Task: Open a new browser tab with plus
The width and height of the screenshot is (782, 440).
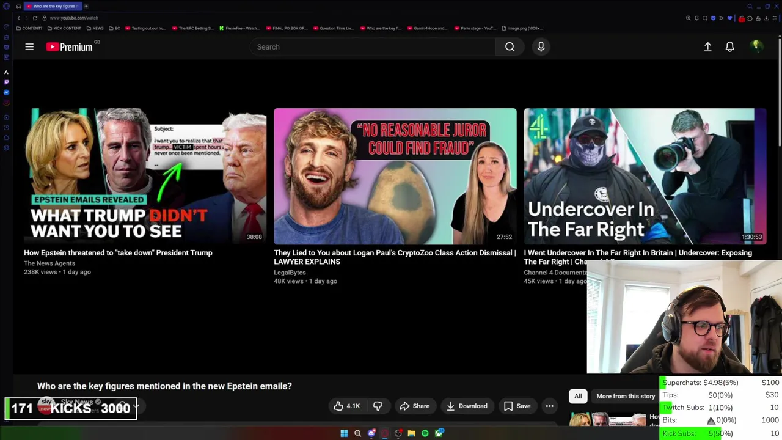Action: [86, 6]
